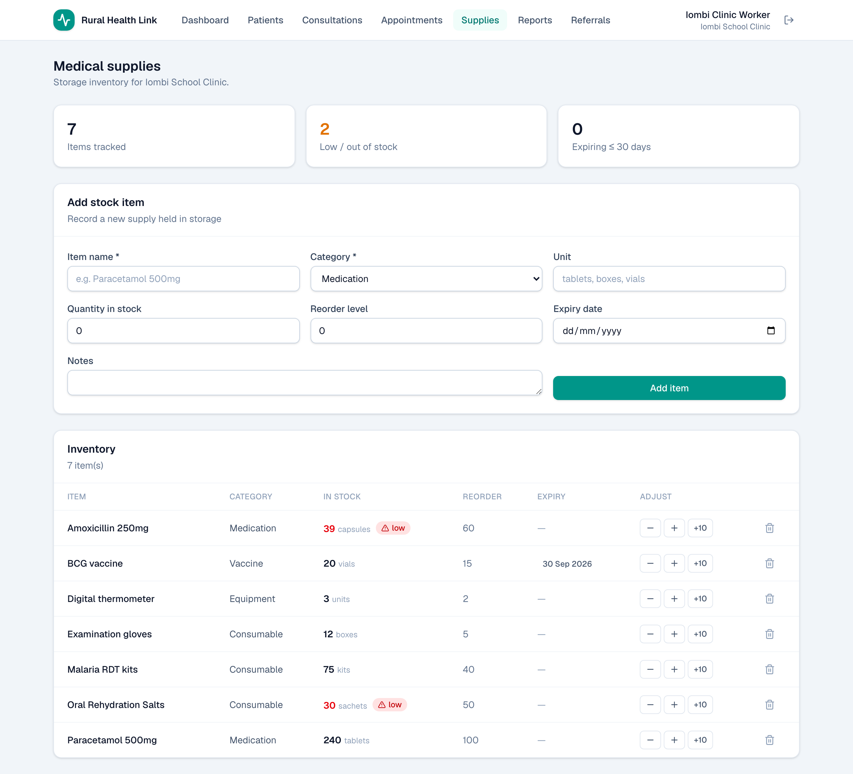The height and width of the screenshot is (774, 853).
Task: Add +10 to Oral Rehydration Salts stock
Action: point(700,705)
